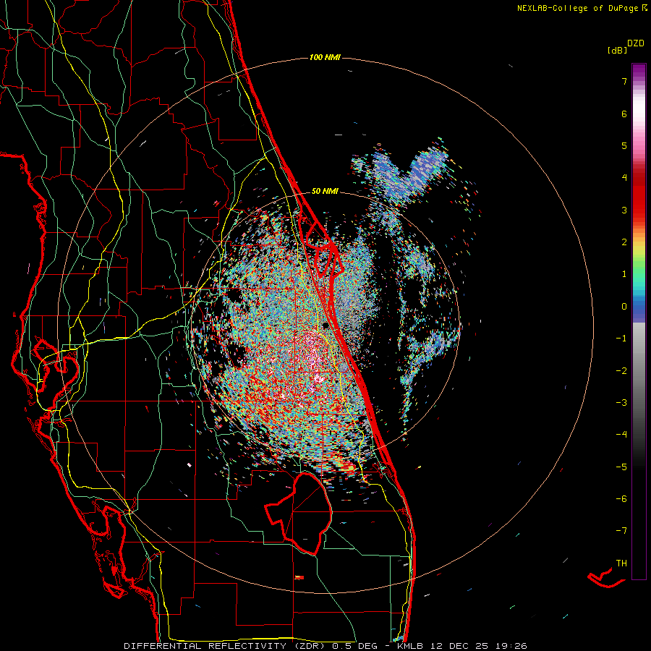The width and height of the screenshot is (651, 651).
Task: Click the 50 NMI range ring label
Action: coord(325,192)
